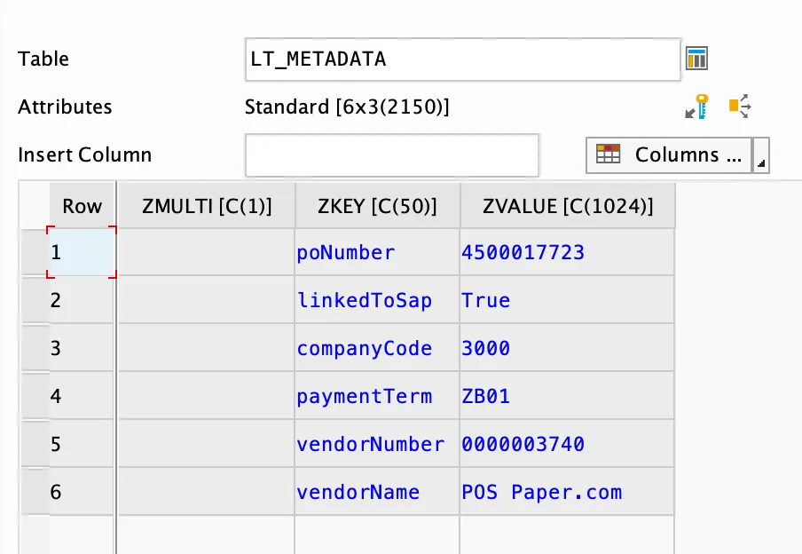This screenshot has width=802, height=554.
Task: Open the Columns dropdown arrow
Action: [x=761, y=155]
